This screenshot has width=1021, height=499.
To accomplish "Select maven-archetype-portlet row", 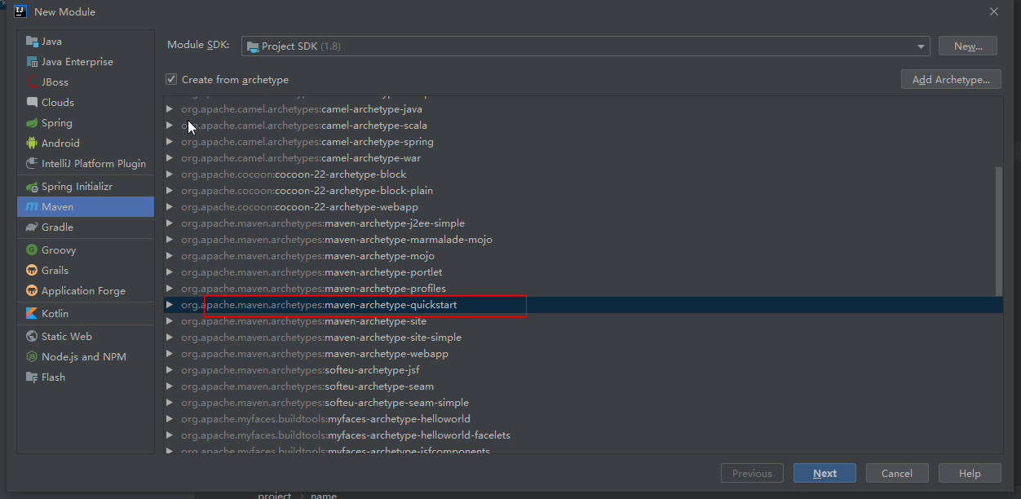I will [x=583, y=272].
